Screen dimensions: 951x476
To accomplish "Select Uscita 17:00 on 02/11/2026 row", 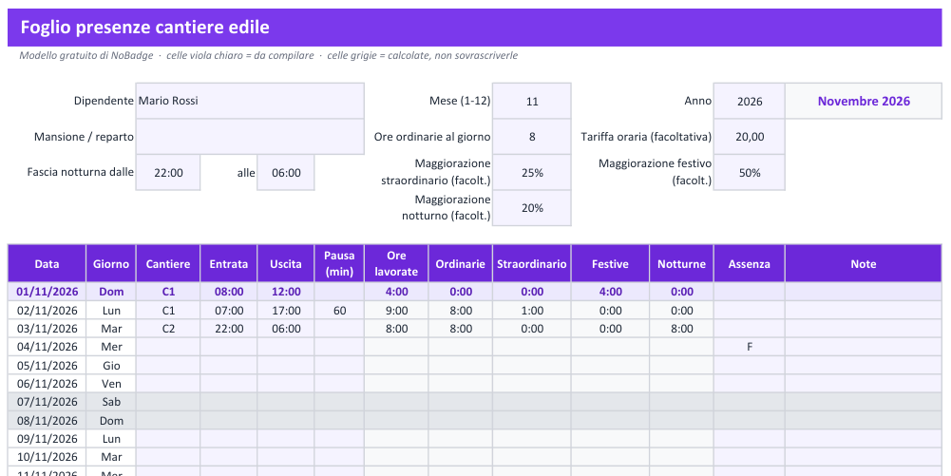I will click(x=286, y=311).
